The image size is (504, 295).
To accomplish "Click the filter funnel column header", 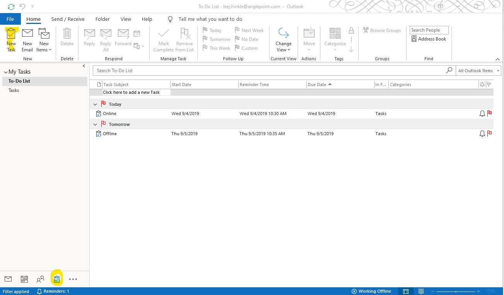I will pos(489,85).
